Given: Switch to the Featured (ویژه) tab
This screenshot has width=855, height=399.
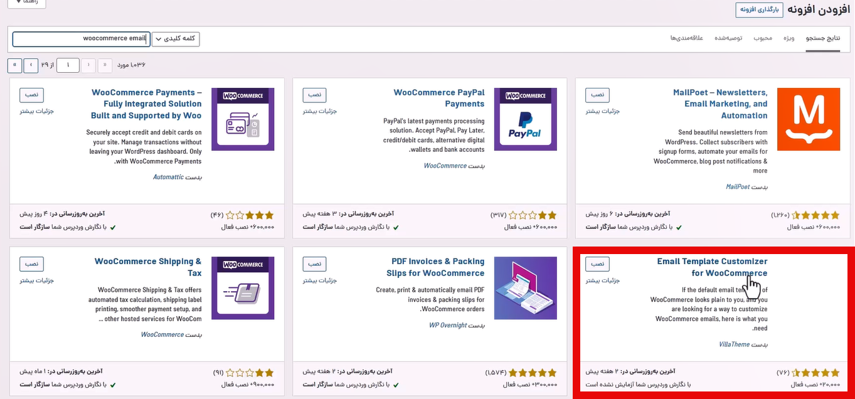Looking at the screenshot, I should pos(789,38).
